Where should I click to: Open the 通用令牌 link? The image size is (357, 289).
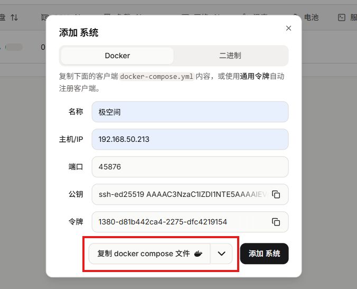click(255, 76)
